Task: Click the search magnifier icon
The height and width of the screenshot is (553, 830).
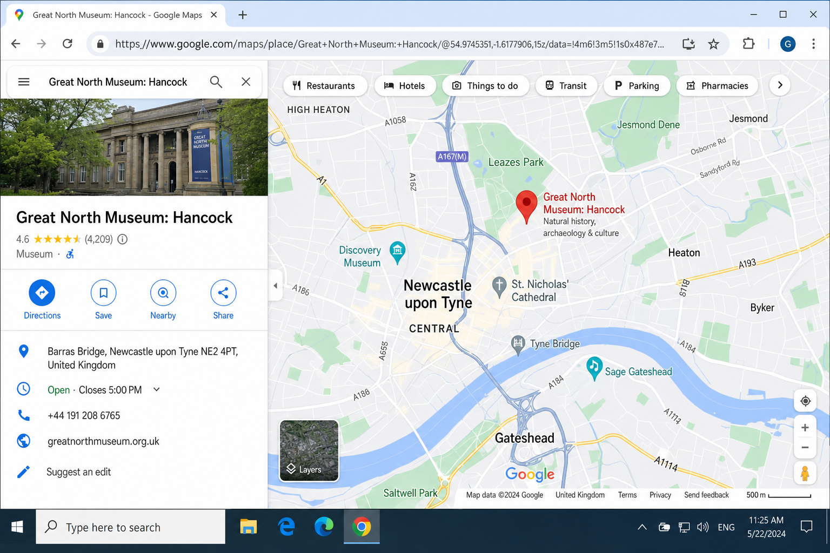Action: pos(216,82)
